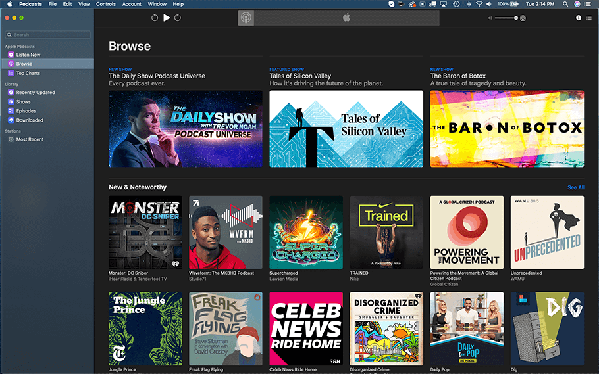Open Tales of Silicon Valley banner
The height and width of the screenshot is (374, 599).
pos(346,129)
